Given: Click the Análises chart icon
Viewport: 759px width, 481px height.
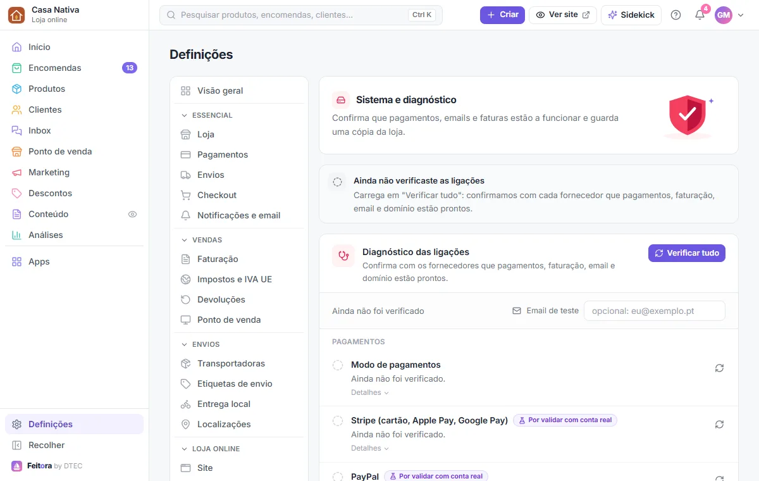Looking at the screenshot, I should [16, 235].
